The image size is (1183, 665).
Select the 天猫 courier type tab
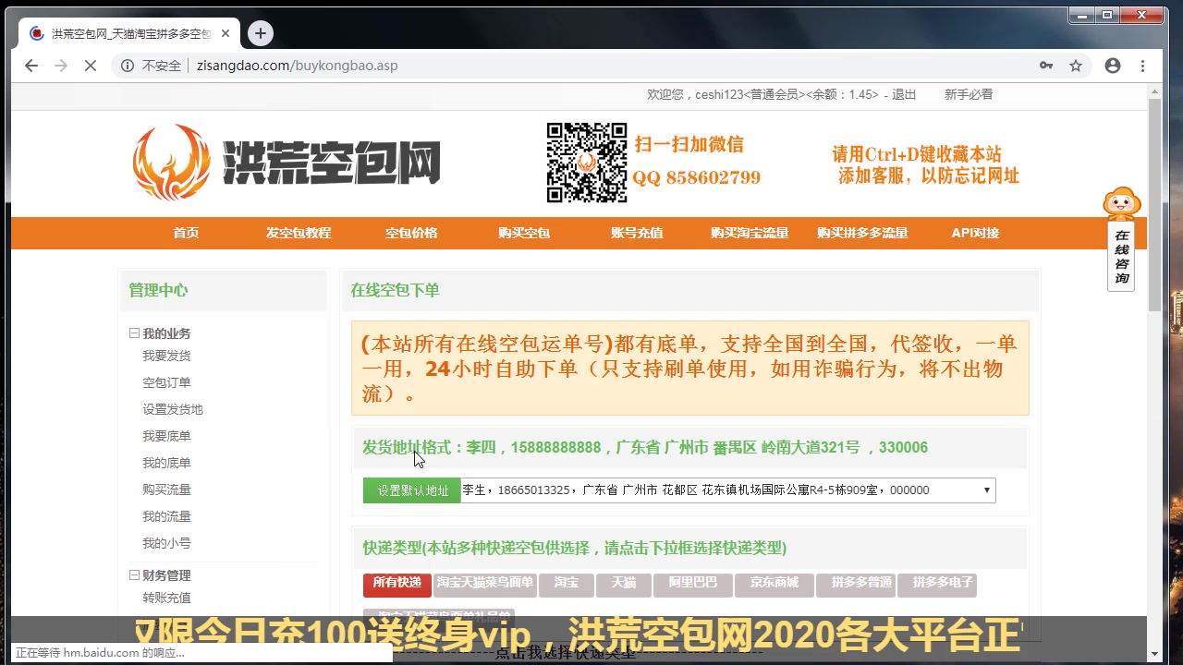(x=624, y=584)
